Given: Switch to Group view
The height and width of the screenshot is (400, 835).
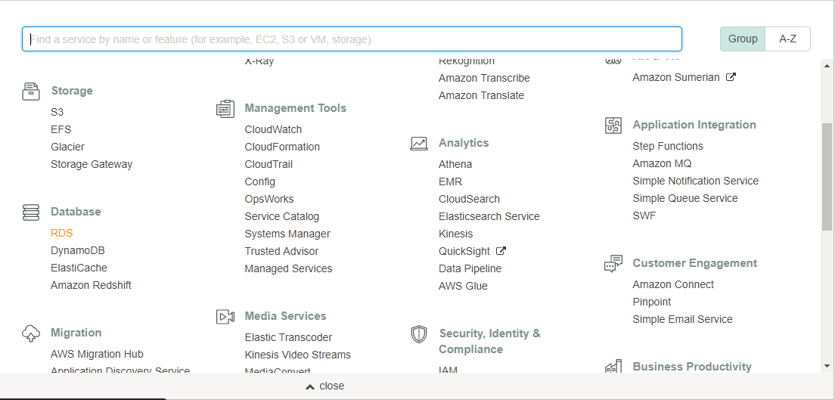Looking at the screenshot, I should click(742, 39).
